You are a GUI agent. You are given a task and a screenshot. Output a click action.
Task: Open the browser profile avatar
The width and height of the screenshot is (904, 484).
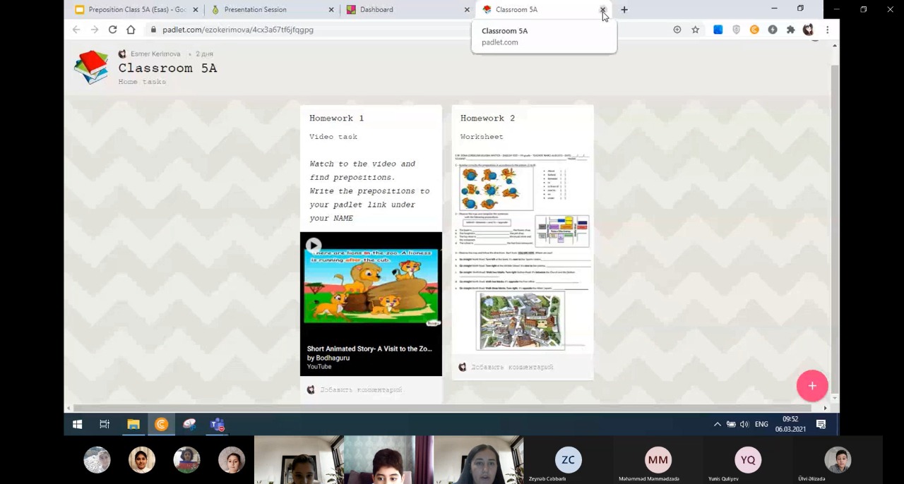[809, 30]
